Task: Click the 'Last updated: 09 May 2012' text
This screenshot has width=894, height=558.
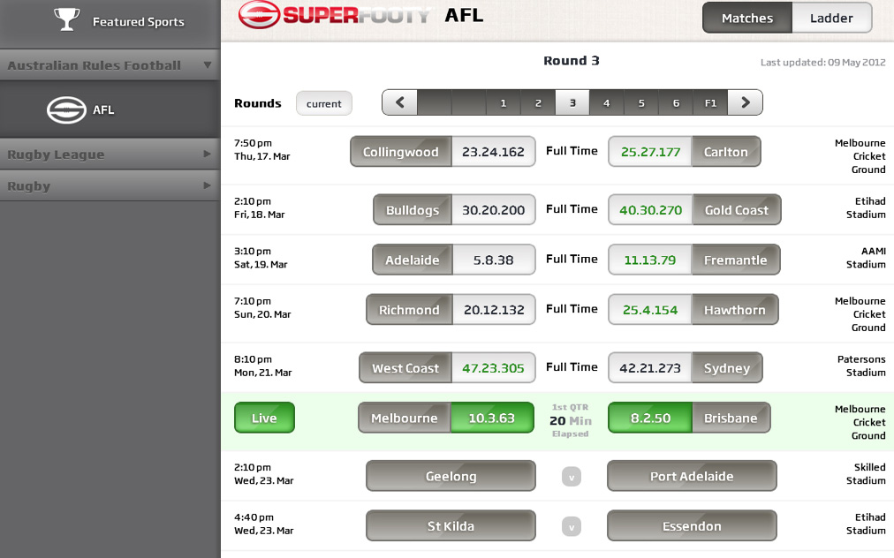Action: click(x=822, y=62)
